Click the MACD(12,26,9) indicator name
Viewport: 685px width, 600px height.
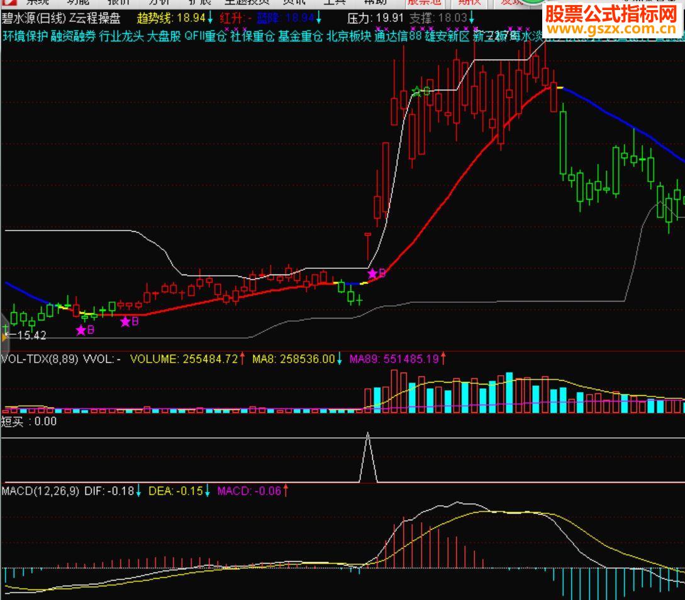41,491
